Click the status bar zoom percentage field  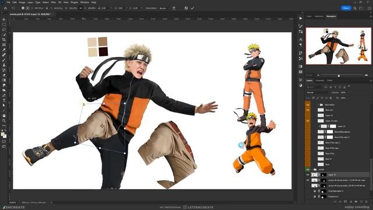pos(13,202)
